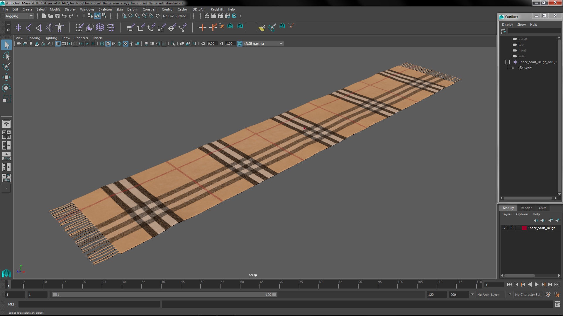Open the Rigging menu set dropdown
Image resolution: width=563 pixels, height=316 pixels.
(x=19, y=16)
